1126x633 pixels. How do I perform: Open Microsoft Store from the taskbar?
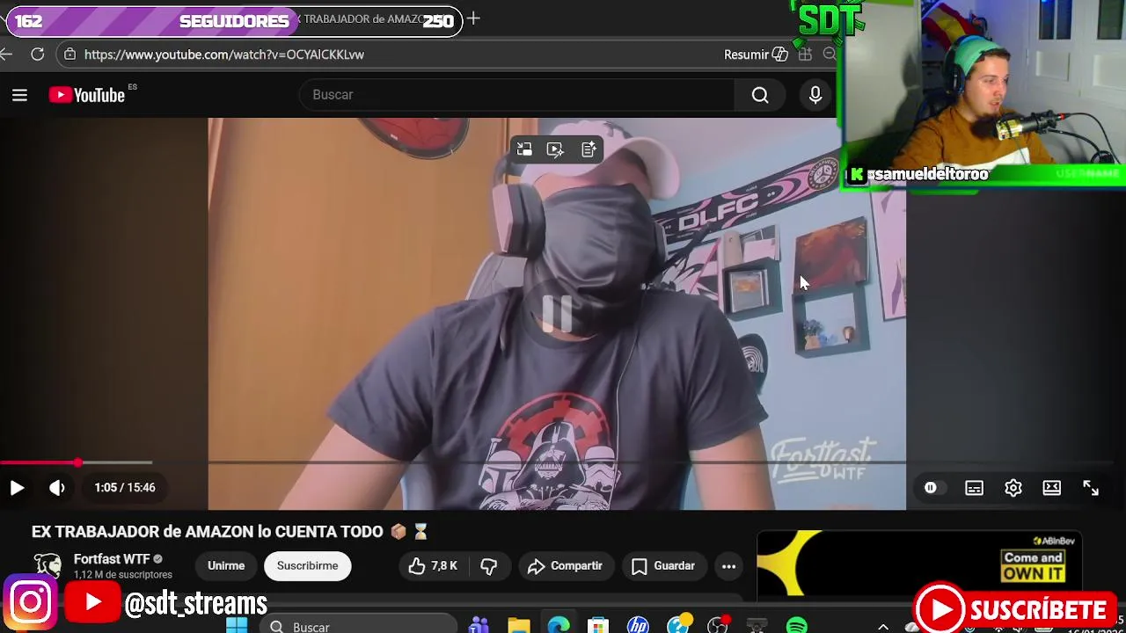coord(598,626)
